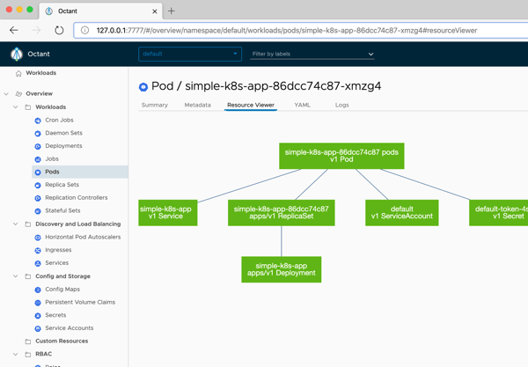The width and height of the screenshot is (528, 367).
Task: Collapse the Workloads folder in sidebar
Action: 16,107
